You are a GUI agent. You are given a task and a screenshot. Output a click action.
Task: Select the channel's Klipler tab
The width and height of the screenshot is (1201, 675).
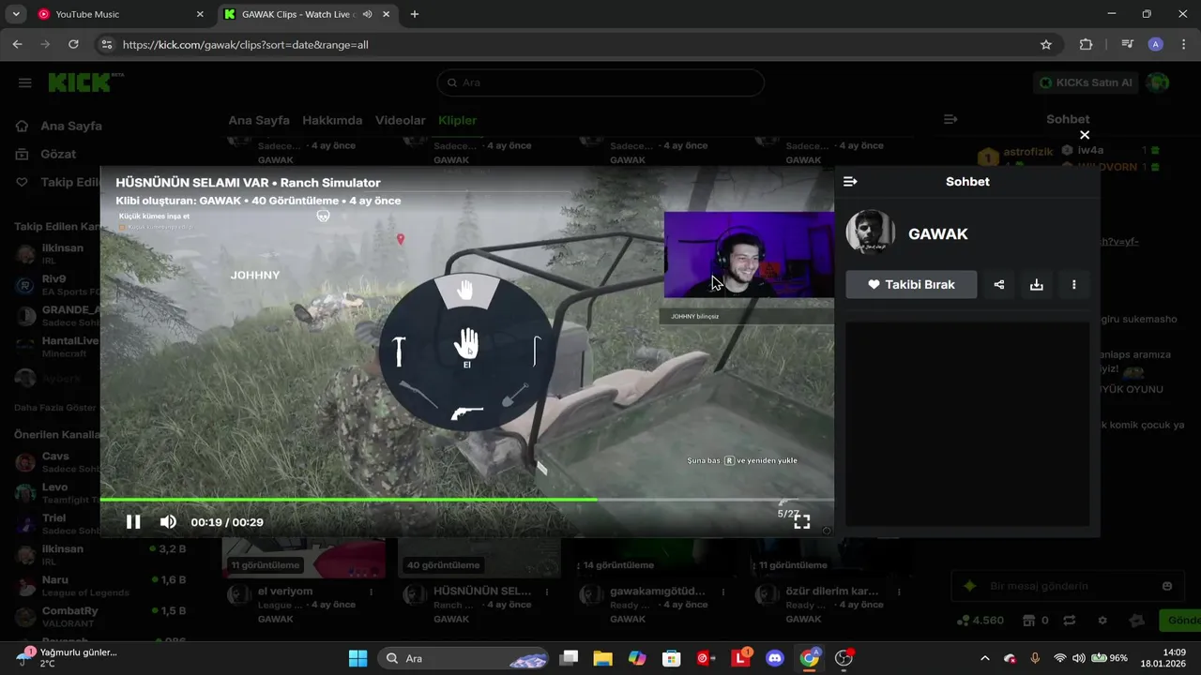458,120
